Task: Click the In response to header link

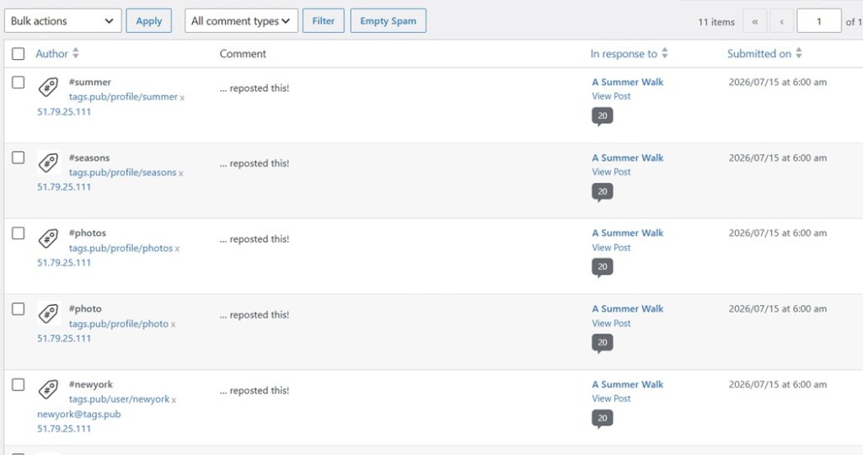Action: [624, 53]
